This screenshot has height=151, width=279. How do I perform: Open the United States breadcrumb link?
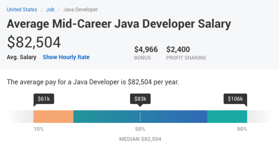(22, 10)
